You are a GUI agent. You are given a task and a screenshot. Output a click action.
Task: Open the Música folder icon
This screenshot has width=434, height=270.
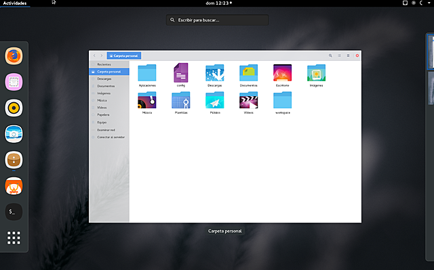[147, 100]
